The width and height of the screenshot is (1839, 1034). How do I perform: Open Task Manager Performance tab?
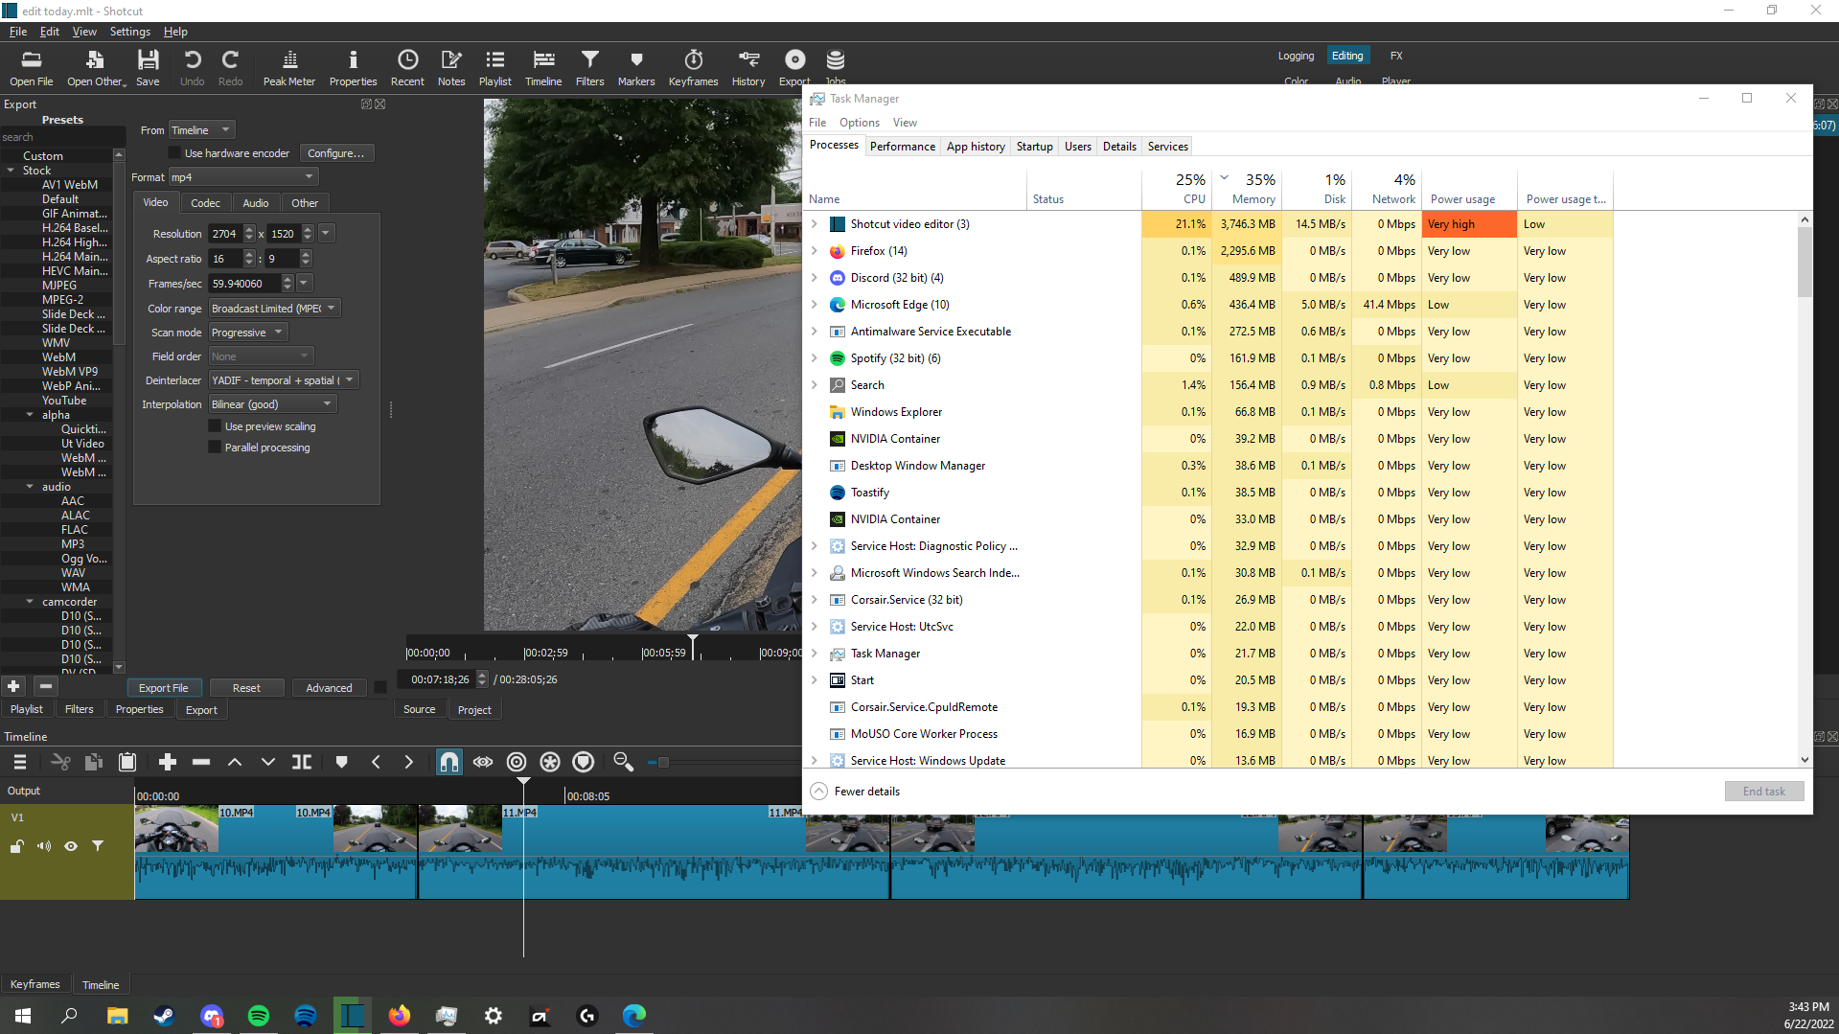pos(902,147)
